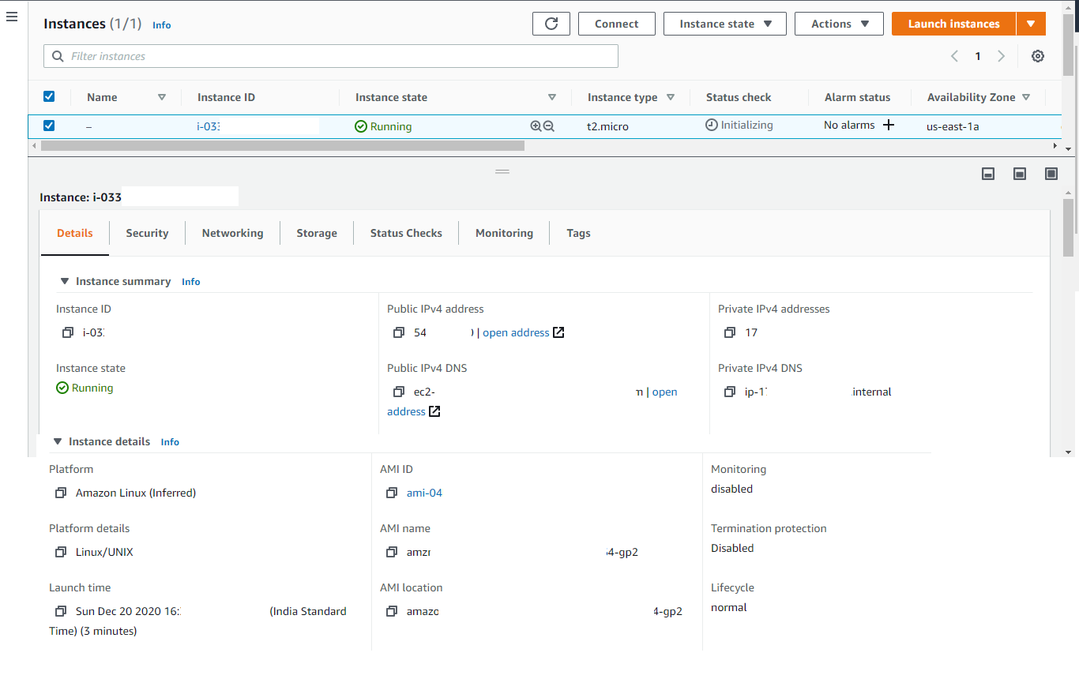This screenshot has width=1079, height=679.
Task: Set details pane to half height
Action: 1020,174
